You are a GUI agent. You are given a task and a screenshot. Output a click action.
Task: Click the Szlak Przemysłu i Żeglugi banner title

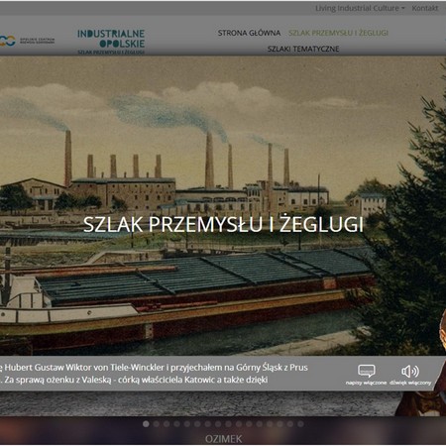223,225
